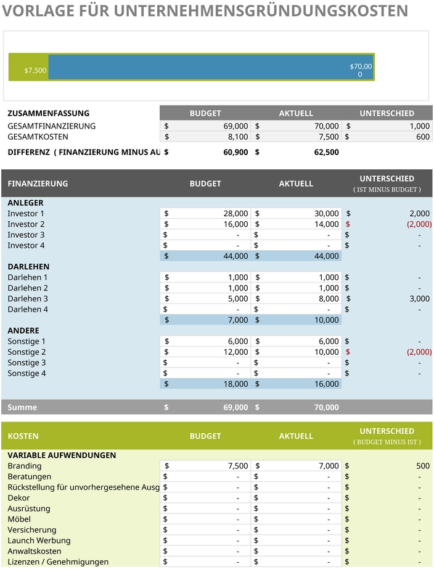This screenshot has height=569, width=434.
Task: Select Gesamtfinanzierung budget cell 69,000
Action: click(x=205, y=126)
